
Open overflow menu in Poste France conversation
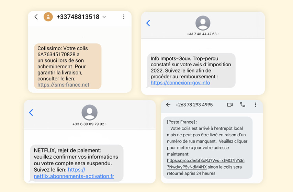click(x=255, y=105)
